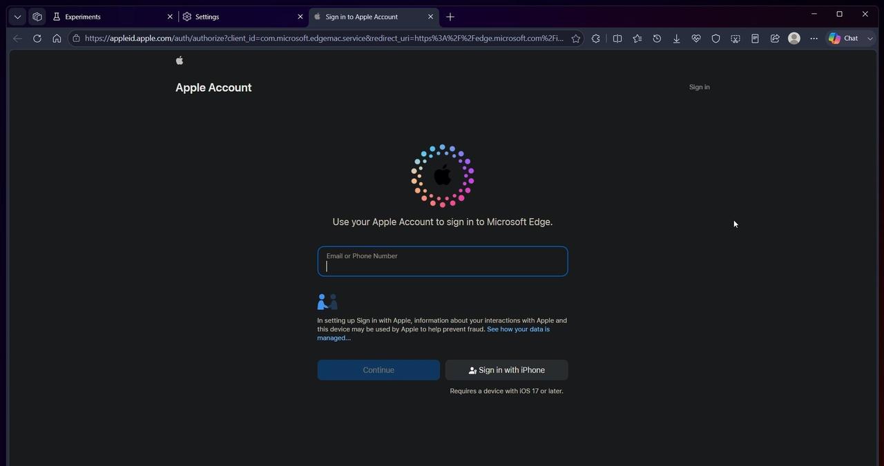The height and width of the screenshot is (466, 884).
Task: Start a screenshot capture
Action: 736,39
